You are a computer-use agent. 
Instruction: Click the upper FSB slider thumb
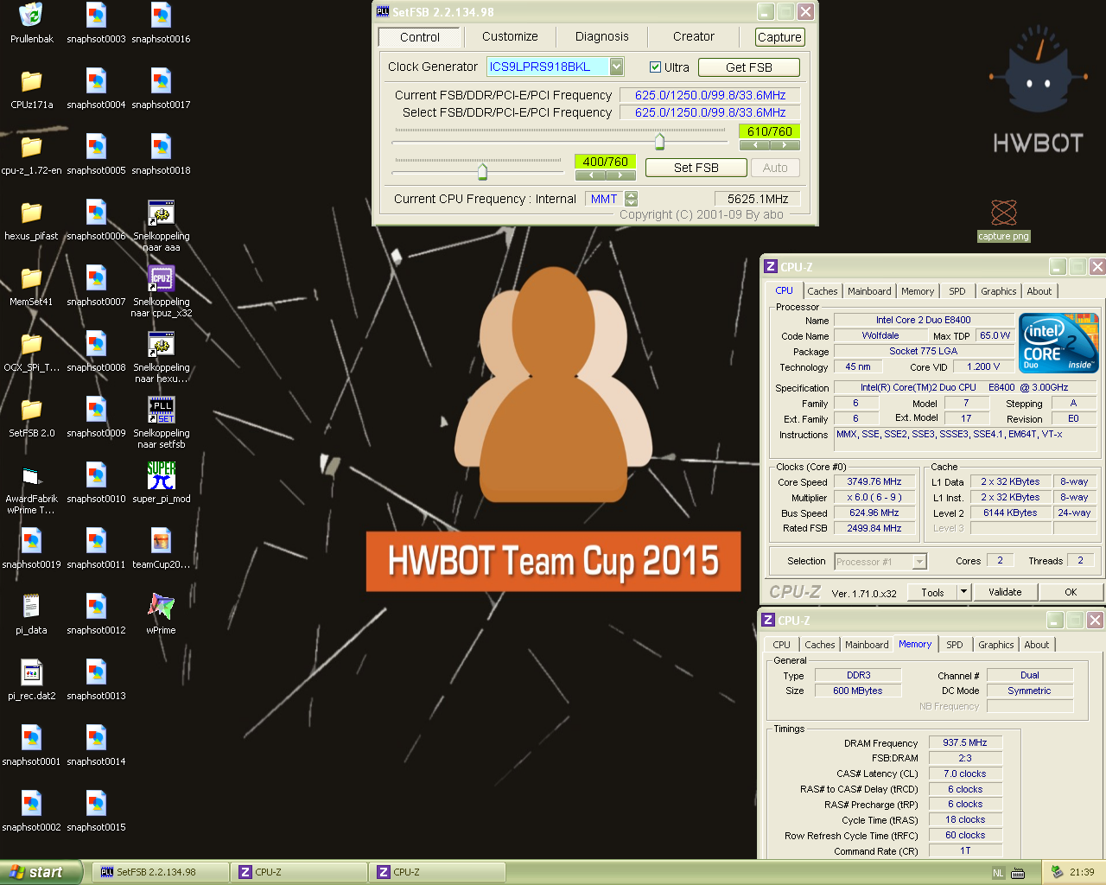click(x=660, y=141)
